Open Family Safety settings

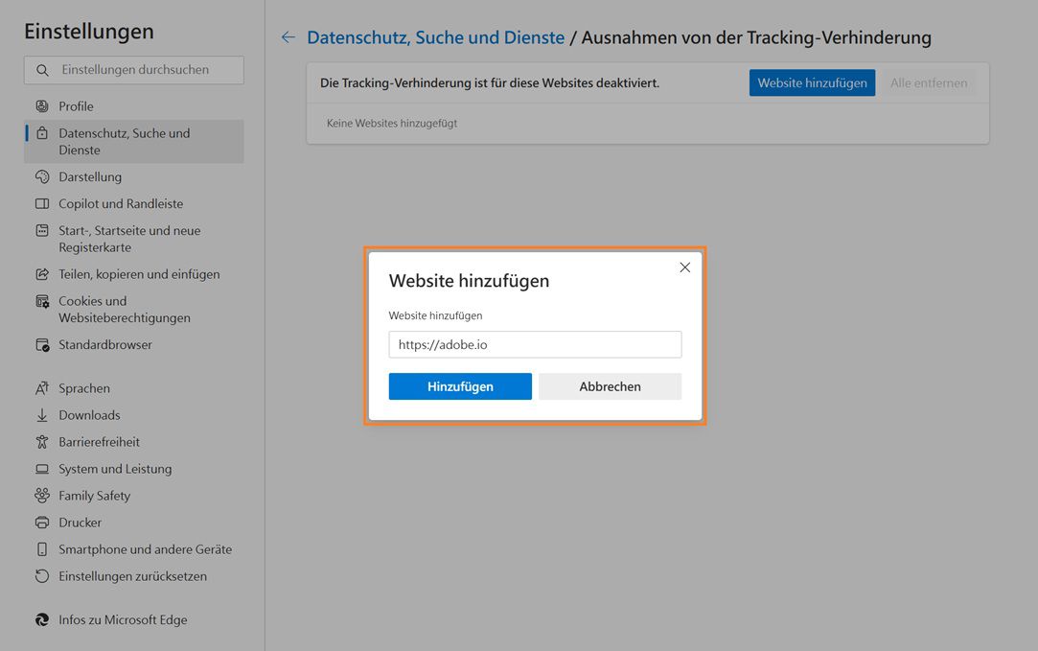click(93, 496)
